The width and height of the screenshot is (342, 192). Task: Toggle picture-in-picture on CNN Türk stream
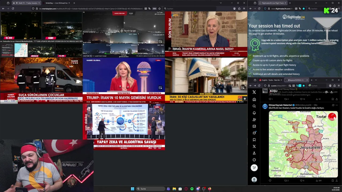click(243, 87)
